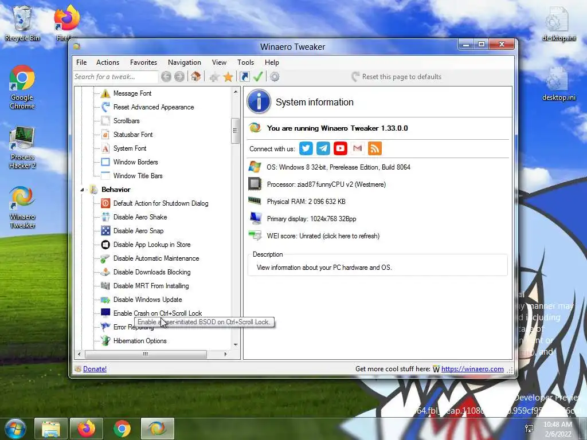Open the Tools menu
Screen dimensions: 587x440
coord(245,62)
